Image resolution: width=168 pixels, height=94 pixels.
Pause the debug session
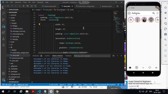[x=8, y=6]
